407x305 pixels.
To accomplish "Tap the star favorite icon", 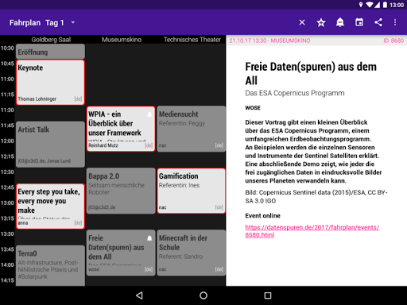I will 321,22.
